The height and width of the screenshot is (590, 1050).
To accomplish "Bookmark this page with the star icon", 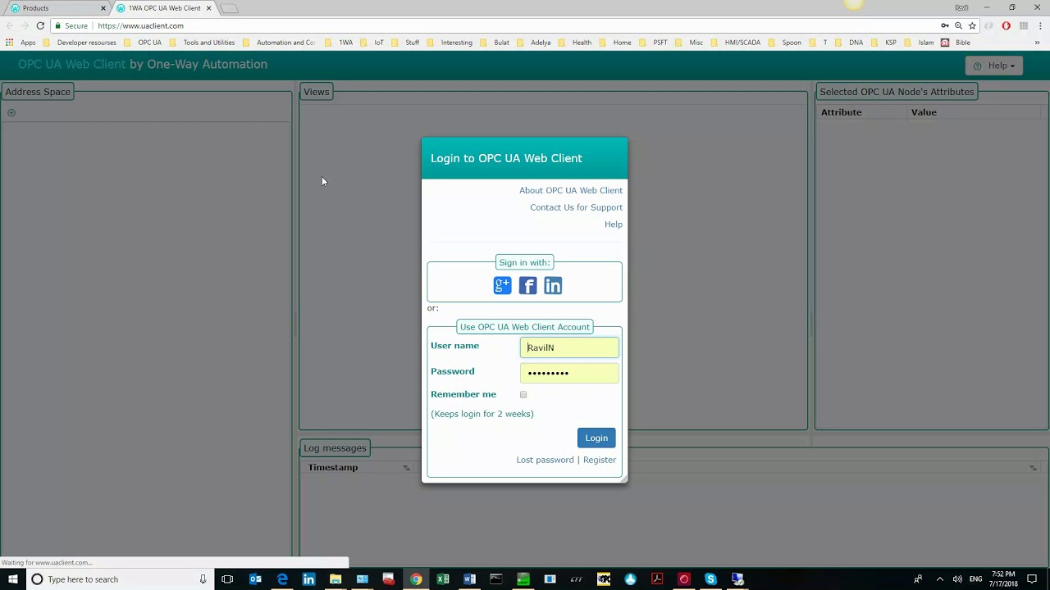I will [x=972, y=25].
